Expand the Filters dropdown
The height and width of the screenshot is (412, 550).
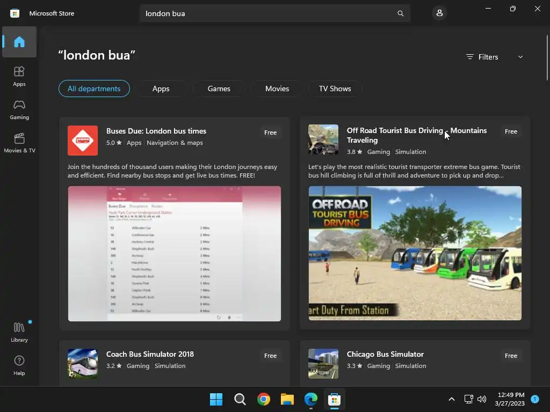(x=495, y=57)
